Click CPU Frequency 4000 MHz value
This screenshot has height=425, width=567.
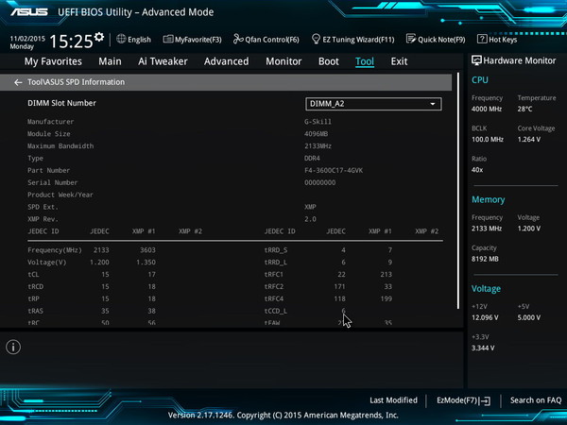[x=487, y=109]
